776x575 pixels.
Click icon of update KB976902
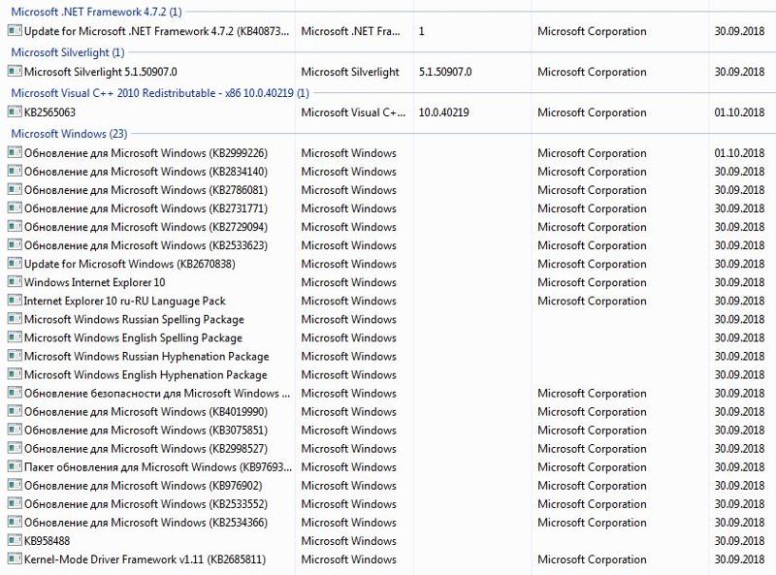pos(15,485)
